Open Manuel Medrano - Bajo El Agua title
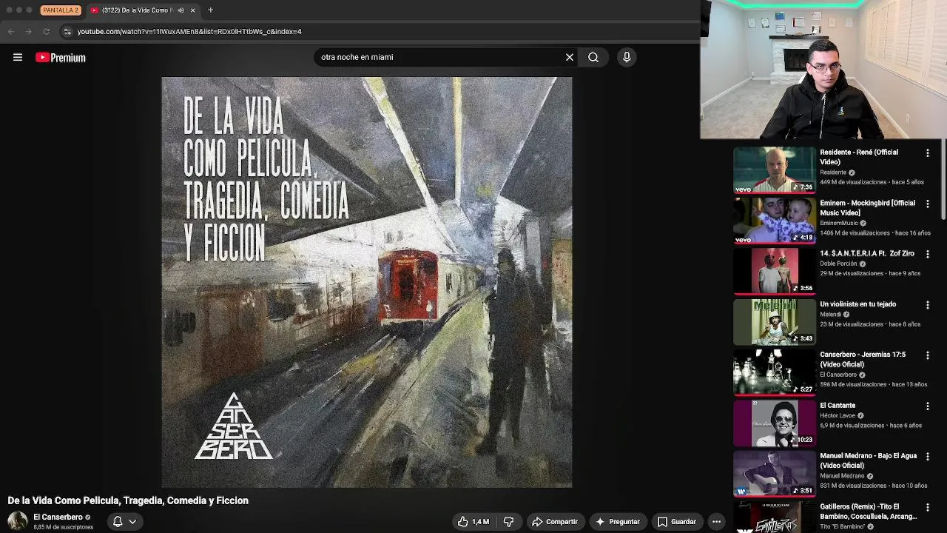Image resolution: width=947 pixels, height=533 pixels. coord(868,460)
